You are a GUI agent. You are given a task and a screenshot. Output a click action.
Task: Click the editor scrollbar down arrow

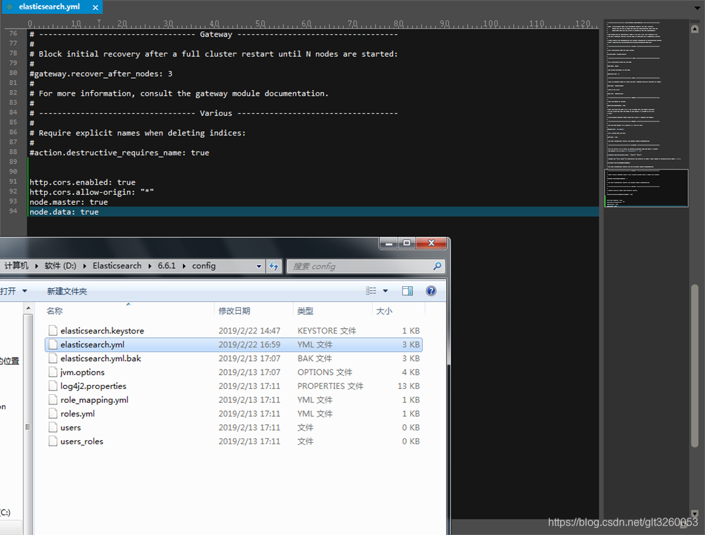coord(695,514)
